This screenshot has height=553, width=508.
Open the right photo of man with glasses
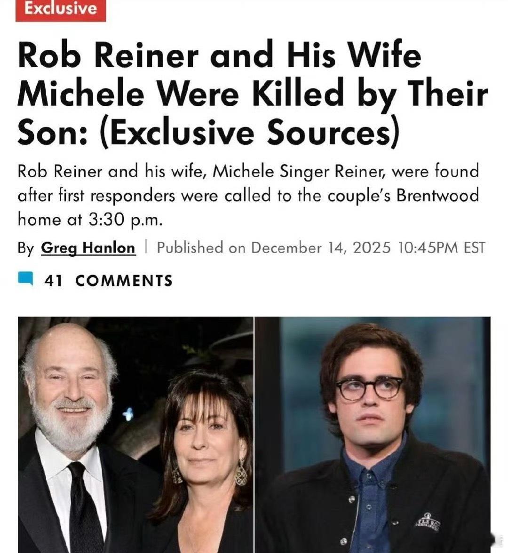[373, 434]
